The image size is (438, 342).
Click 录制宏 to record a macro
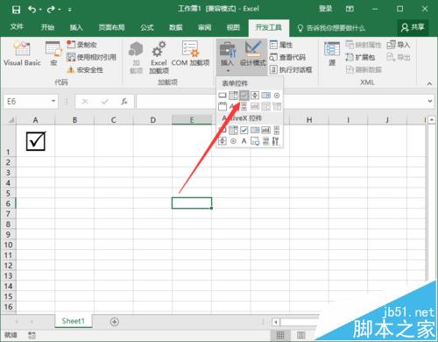(x=81, y=45)
